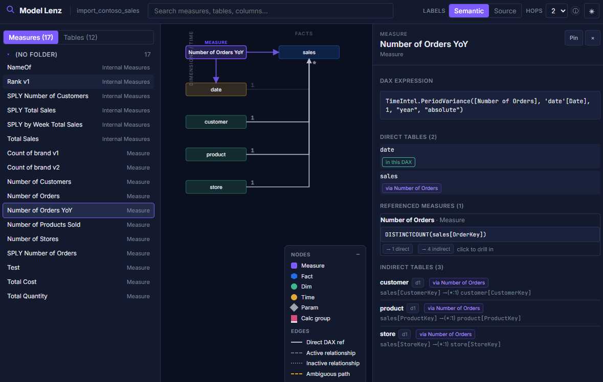Click the grey Param diamond legend icon
This screenshot has width=603, height=382.
coord(294,307)
